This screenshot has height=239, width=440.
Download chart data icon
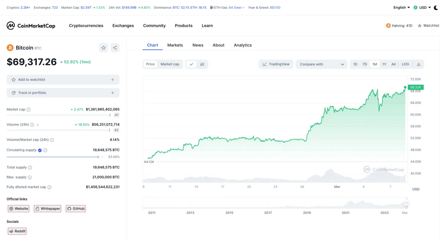point(418,64)
